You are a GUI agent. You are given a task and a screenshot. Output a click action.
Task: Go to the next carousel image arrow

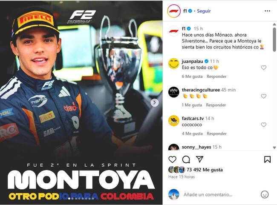pyautogui.click(x=155, y=102)
